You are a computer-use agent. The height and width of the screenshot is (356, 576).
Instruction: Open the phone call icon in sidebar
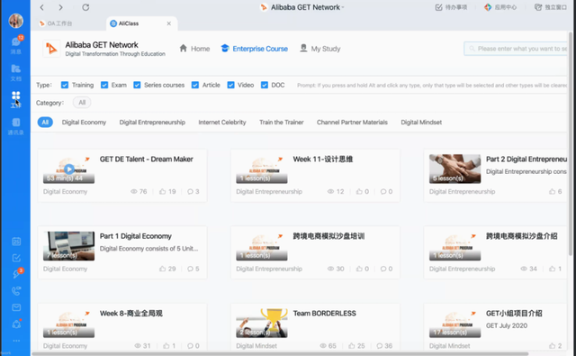(16, 291)
